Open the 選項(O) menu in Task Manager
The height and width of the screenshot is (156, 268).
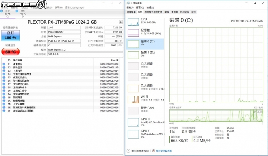[140, 7]
